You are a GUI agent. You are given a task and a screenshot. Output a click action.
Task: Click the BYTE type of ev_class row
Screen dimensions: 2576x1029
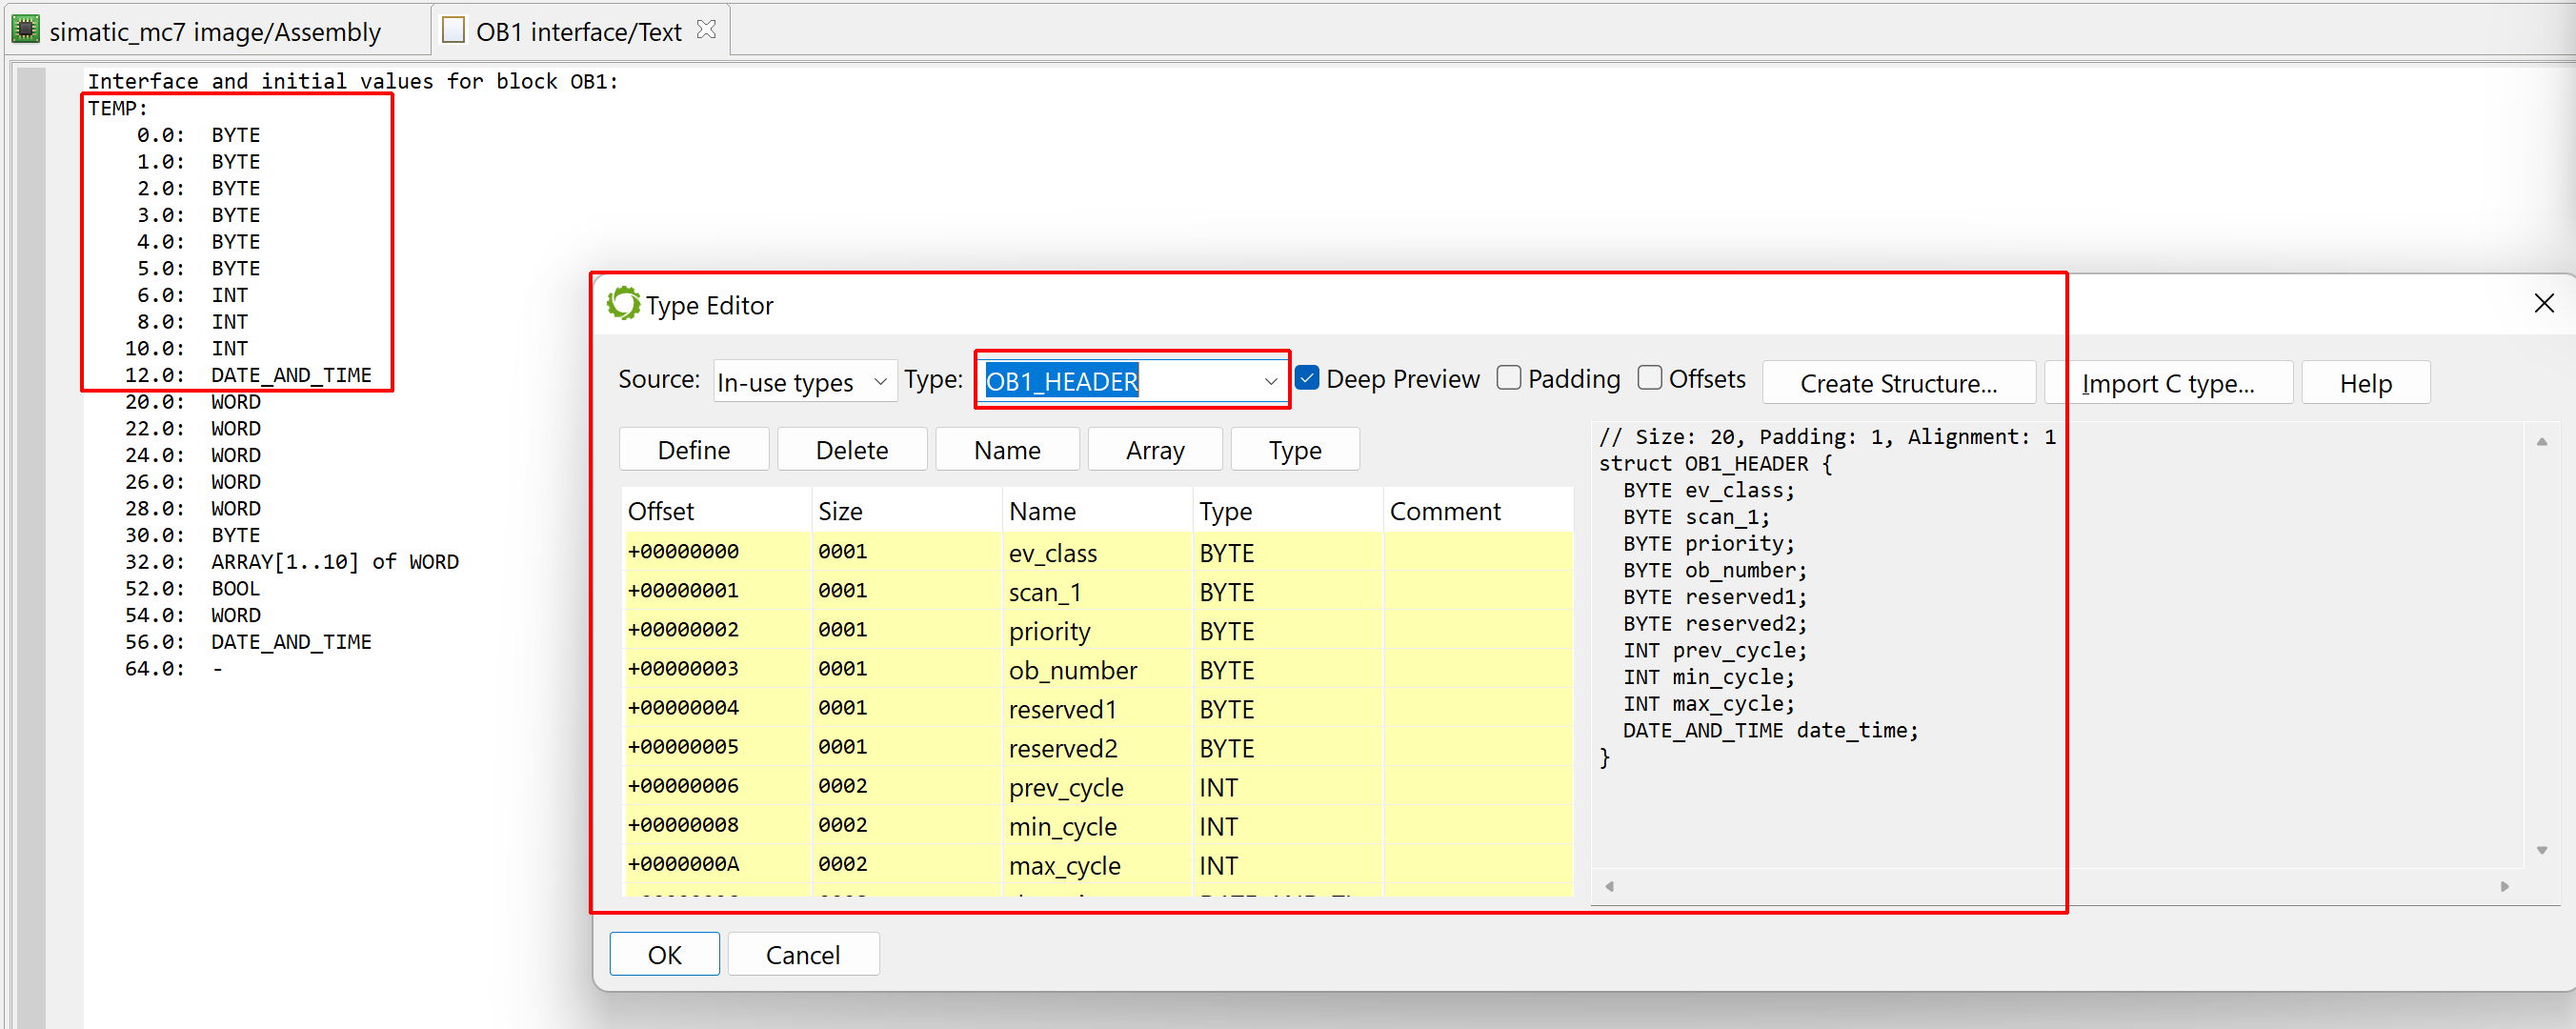coord(1226,553)
